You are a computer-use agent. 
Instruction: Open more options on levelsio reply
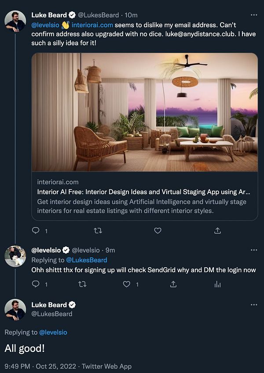pos(253,250)
